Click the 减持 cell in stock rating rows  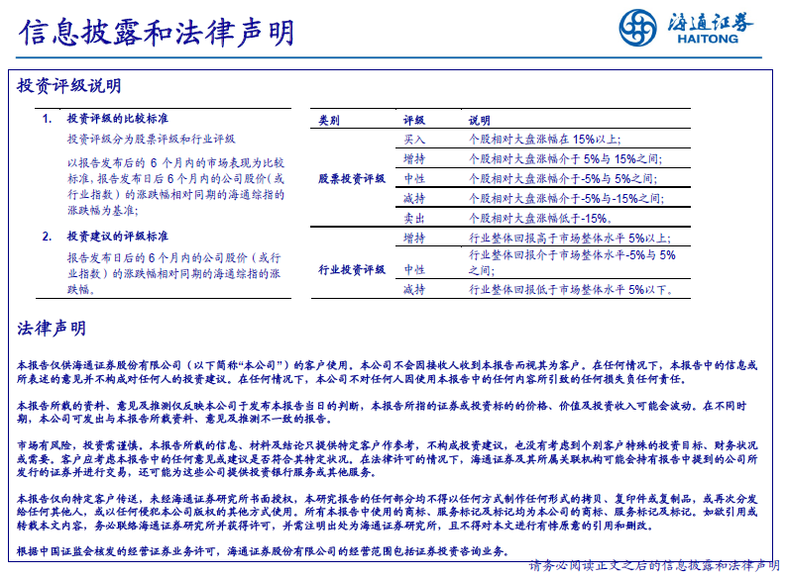click(414, 199)
